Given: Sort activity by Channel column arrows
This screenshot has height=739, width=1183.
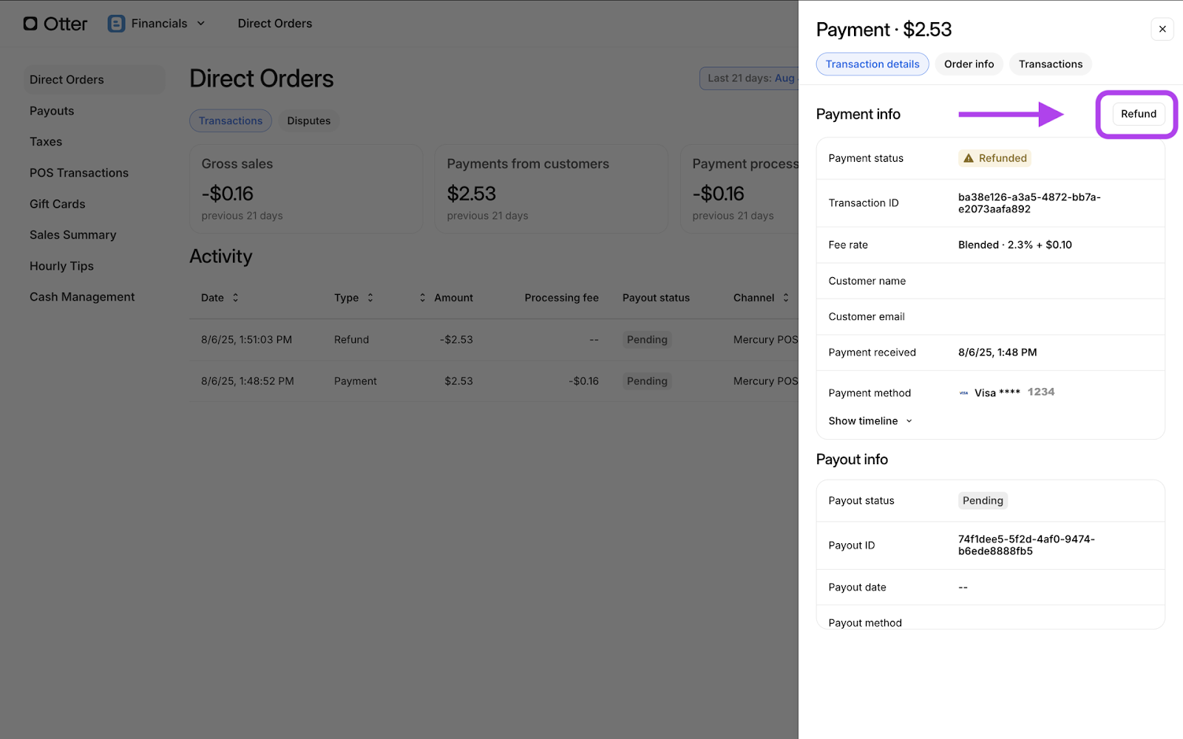Looking at the screenshot, I should tap(786, 298).
